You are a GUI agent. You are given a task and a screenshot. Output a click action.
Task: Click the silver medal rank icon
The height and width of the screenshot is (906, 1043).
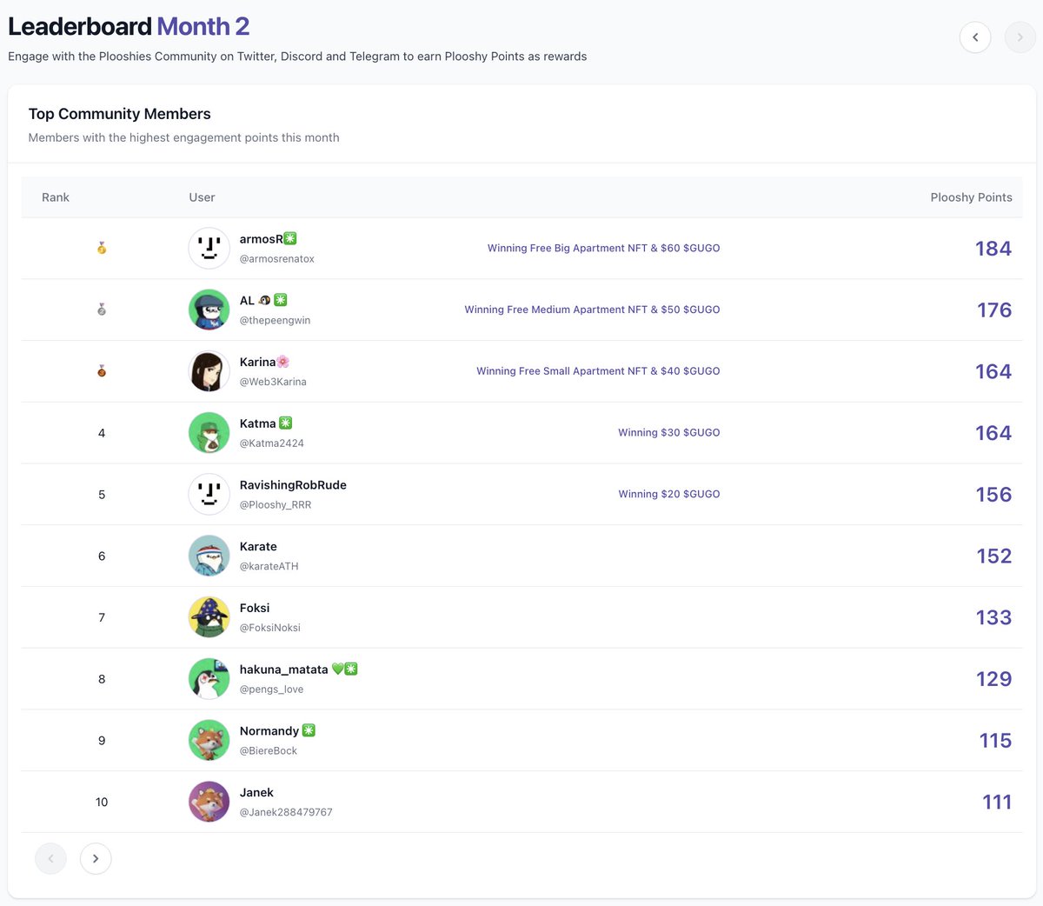click(x=102, y=310)
